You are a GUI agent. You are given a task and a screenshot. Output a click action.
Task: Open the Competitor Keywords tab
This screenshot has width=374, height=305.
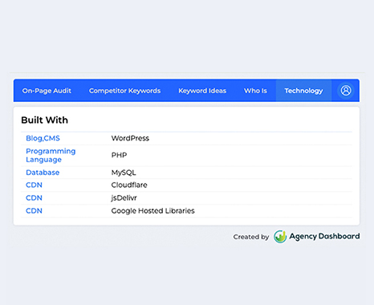[x=124, y=91]
